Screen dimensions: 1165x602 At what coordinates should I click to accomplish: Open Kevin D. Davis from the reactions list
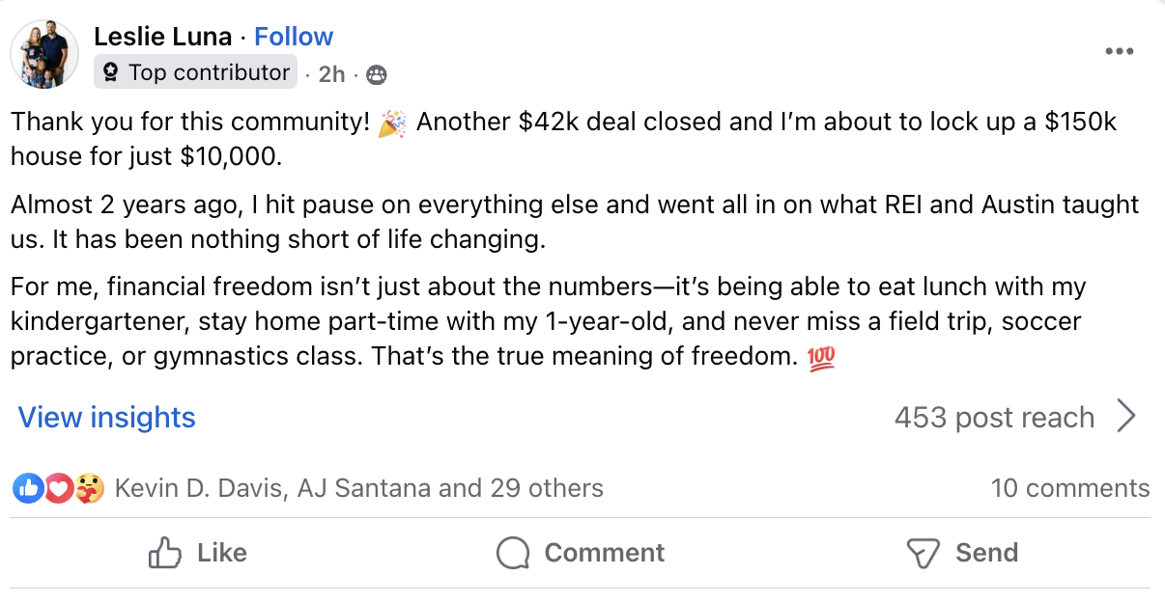199,488
